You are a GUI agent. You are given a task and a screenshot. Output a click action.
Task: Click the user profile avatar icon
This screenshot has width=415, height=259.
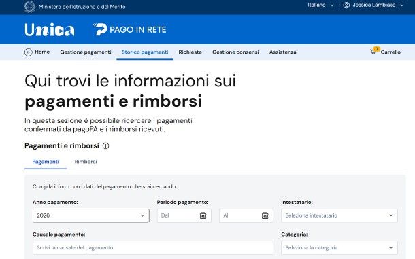[x=346, y=5]
